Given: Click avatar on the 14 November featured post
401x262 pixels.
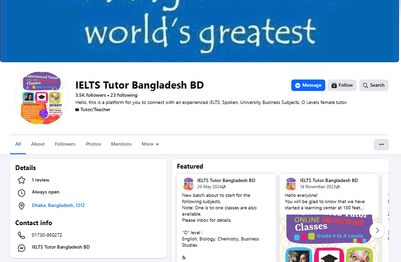Looking at the screenshot, I should tap(291, 184).
